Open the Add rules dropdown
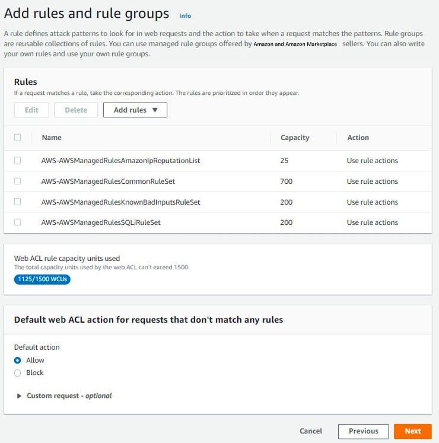 135,110
